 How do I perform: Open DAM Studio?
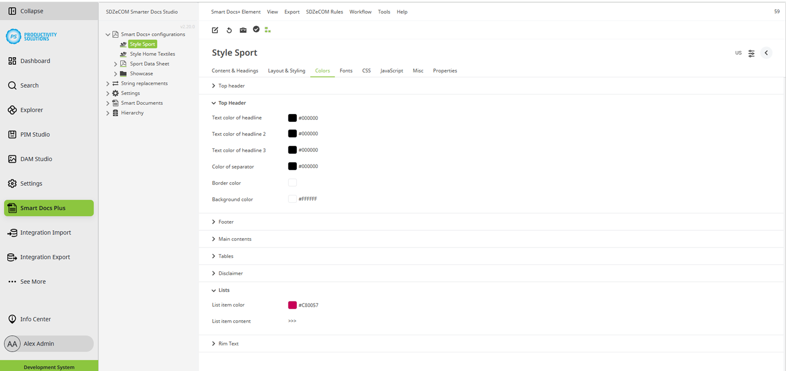coord(49,159)
